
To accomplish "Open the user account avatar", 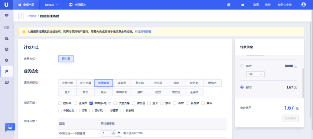I will [x=303, y=5].
